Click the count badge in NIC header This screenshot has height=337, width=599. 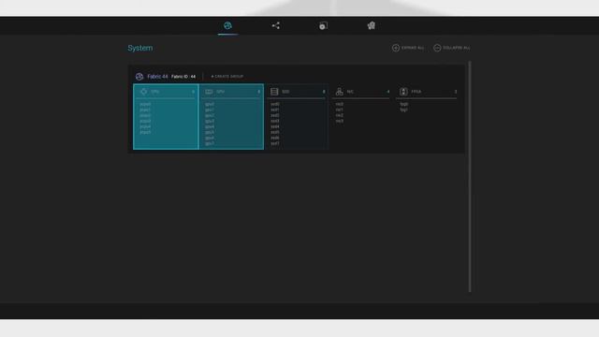(x=388, y=92)
